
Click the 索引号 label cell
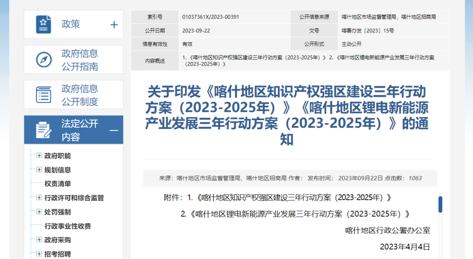(x=155, y=17)
